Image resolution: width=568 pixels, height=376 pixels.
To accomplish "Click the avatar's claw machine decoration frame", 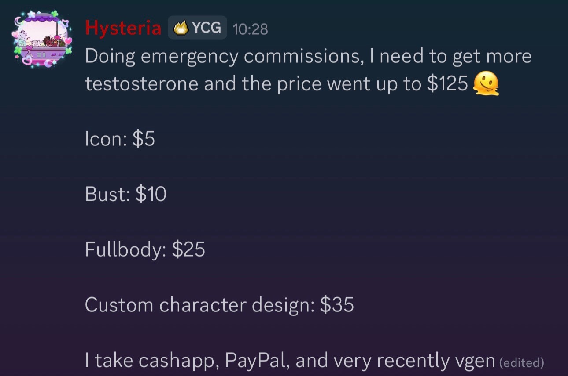I will coord(41,39).
